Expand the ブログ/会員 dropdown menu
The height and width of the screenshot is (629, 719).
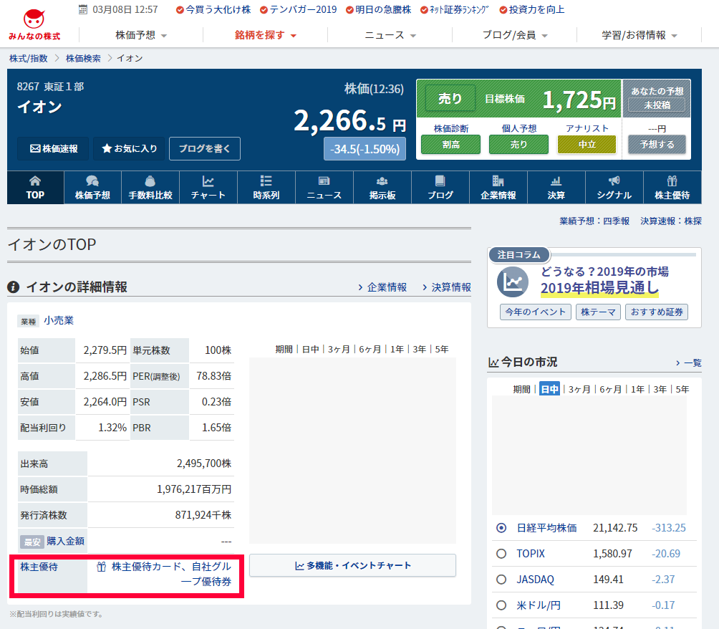coord(514,35)
